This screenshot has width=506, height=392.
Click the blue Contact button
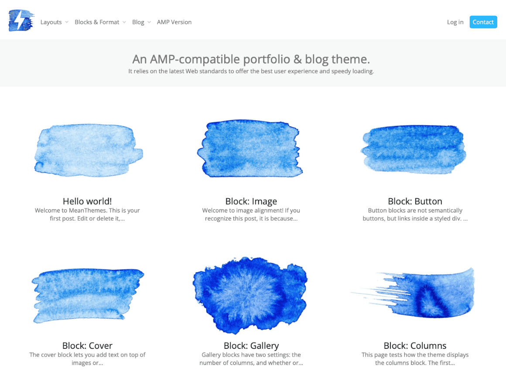(x=483, y=22)
